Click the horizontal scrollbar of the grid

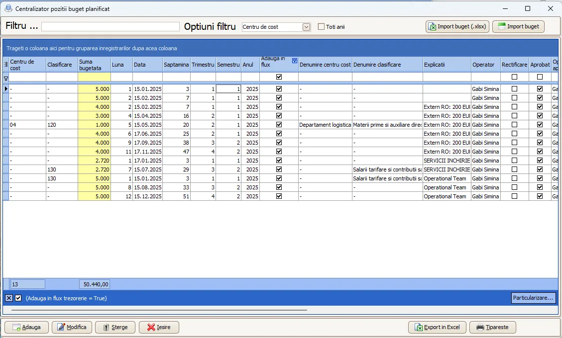159,310
